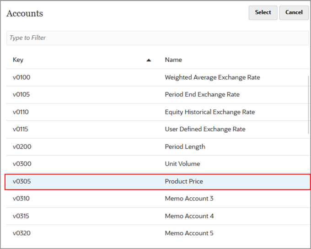This screenshot has width=311, height=249.
Task: Select key v0310
Action: [x=21, y=199]
